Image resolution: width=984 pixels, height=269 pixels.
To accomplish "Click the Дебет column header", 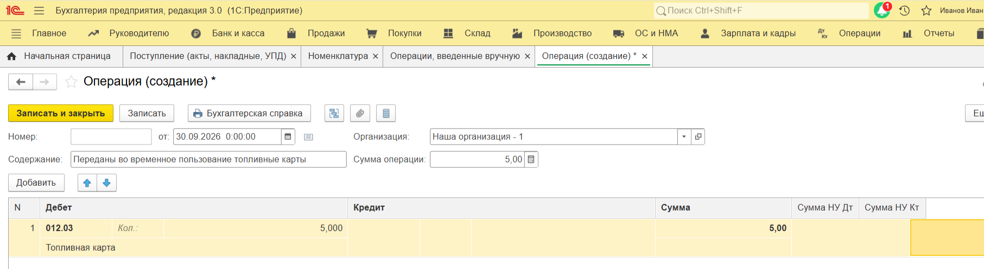I will (x=193, y=207).
